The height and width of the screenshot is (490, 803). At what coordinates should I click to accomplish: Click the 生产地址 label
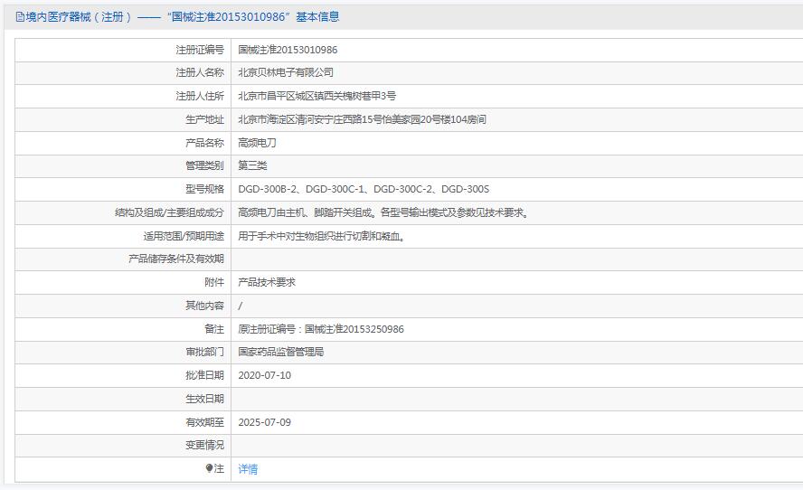(205, 119)
